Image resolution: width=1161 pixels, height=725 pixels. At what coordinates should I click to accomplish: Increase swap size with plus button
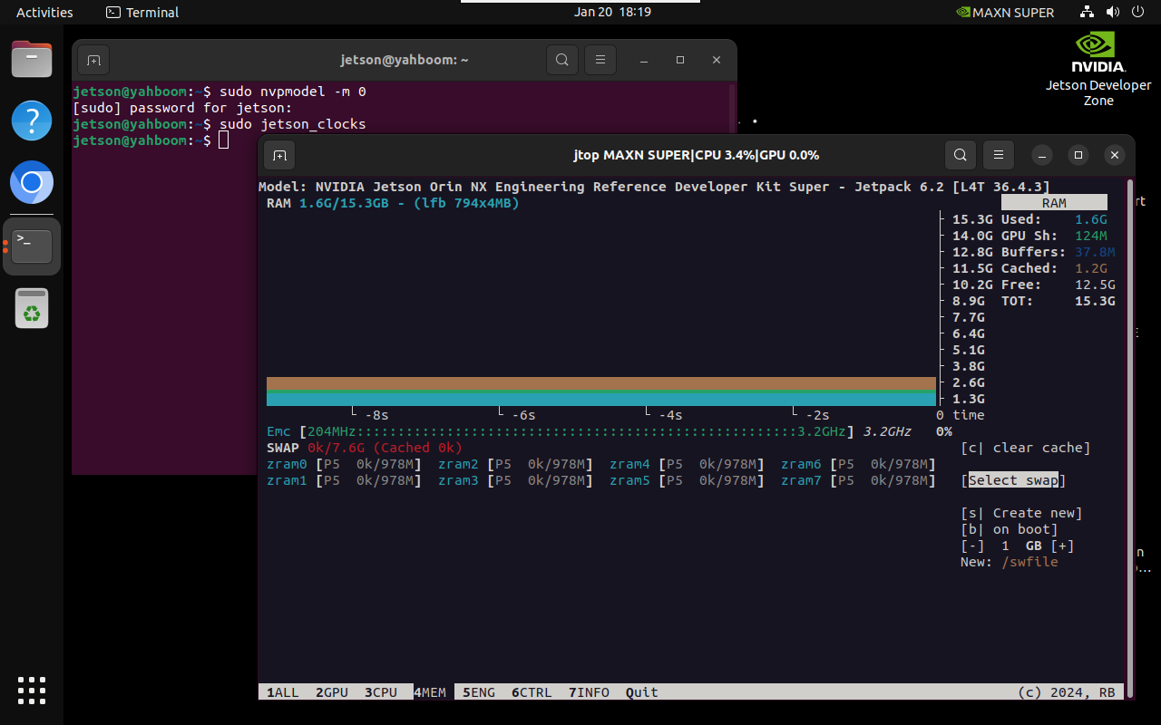tap(1062, 546)
